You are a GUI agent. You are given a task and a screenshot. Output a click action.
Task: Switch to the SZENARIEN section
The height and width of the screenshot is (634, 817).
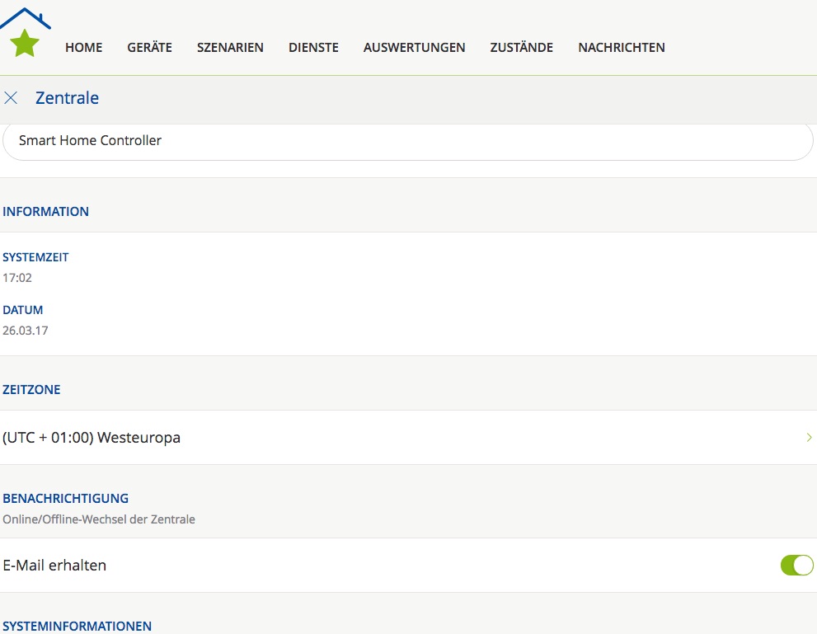point(230,48)
